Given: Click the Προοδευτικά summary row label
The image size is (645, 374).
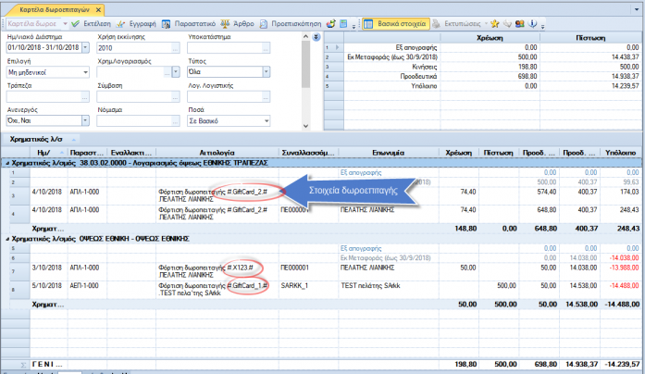Looking at the screenshot, I should [418, 77].
